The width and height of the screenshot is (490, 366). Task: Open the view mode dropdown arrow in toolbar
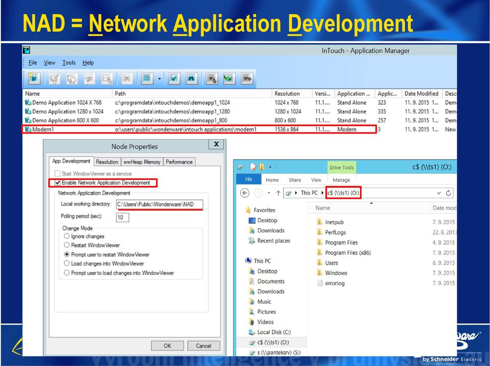159,79
